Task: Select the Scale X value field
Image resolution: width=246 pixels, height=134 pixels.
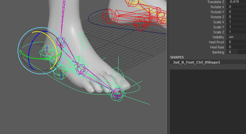Action: 236,22
